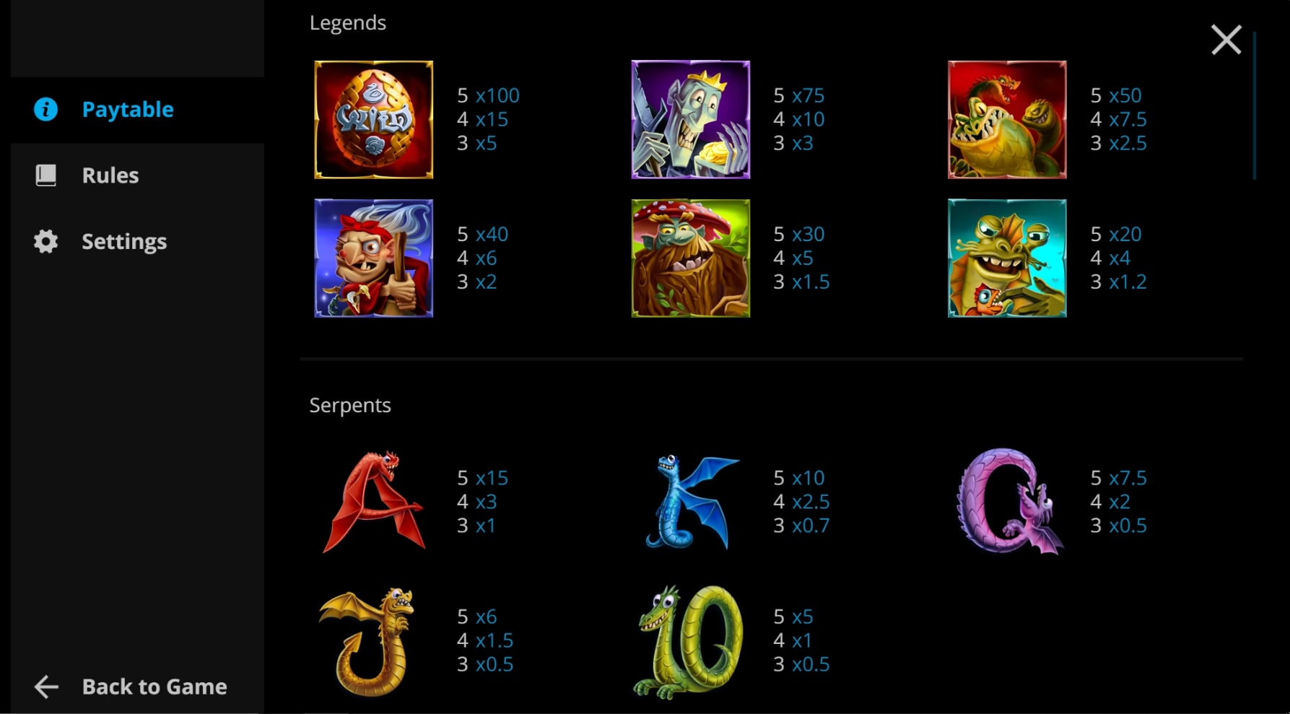This screenshot has height=714, width=1290.
Task: Click the green serpent 10 symbol
Action: click(x=689, y=642)
